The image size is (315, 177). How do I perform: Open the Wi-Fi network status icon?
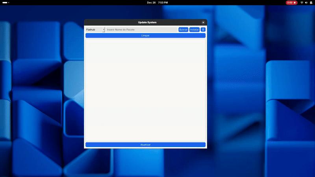[302, 2]
